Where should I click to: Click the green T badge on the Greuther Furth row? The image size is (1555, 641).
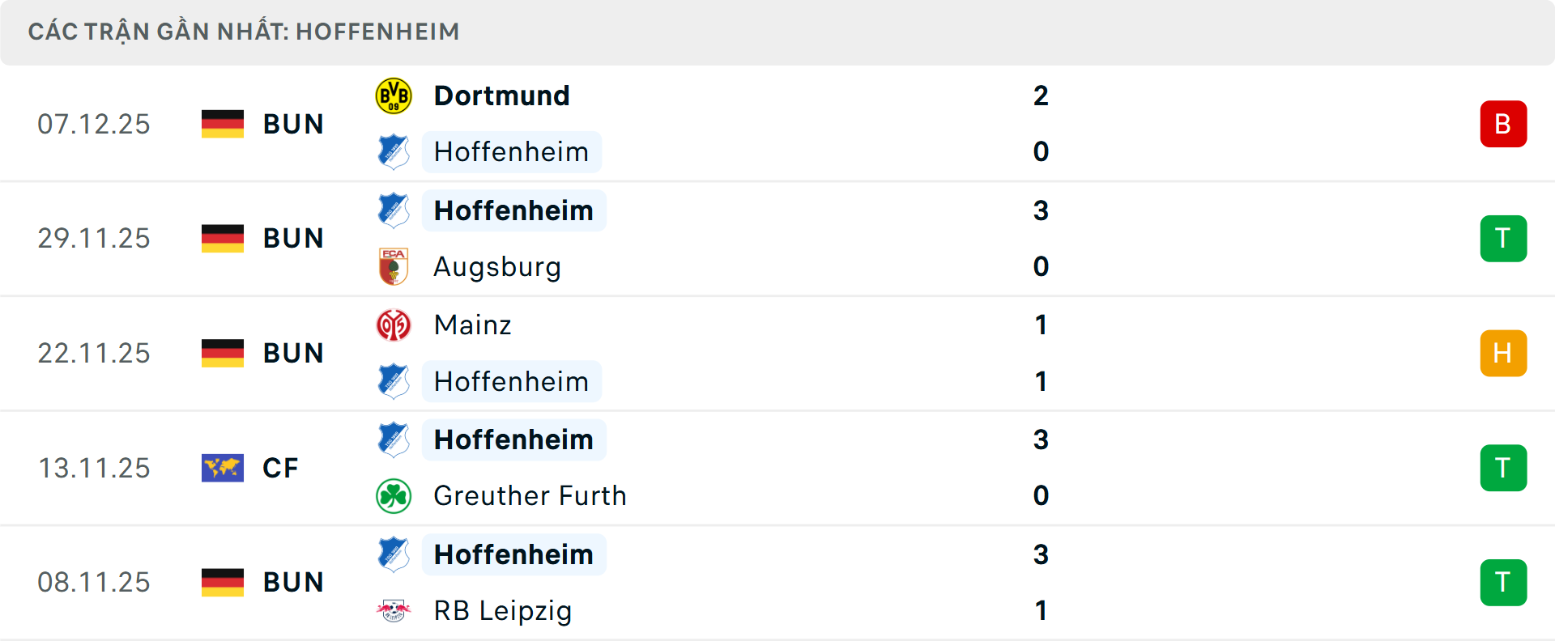pos(1504,468)
